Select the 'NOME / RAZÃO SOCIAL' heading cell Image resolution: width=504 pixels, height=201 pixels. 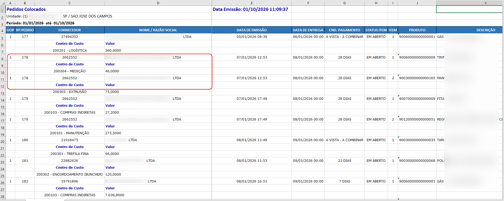coord(158,30)
